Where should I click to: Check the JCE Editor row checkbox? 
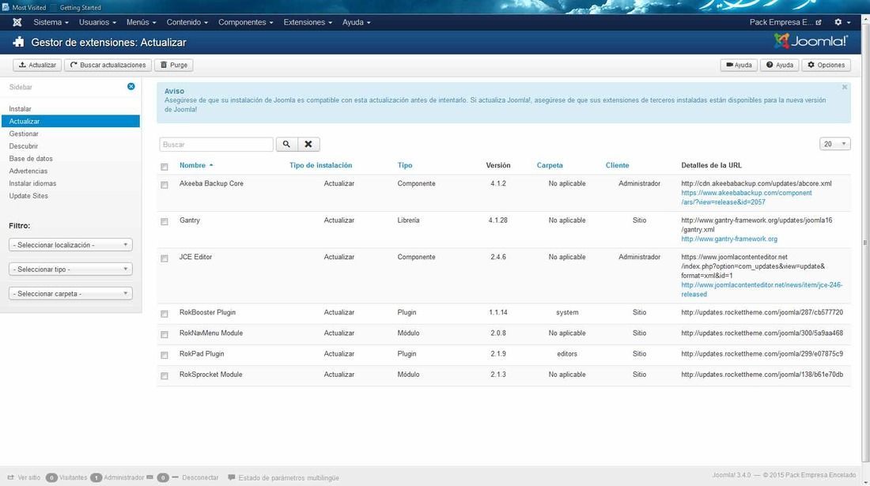[x=165, y=258]
